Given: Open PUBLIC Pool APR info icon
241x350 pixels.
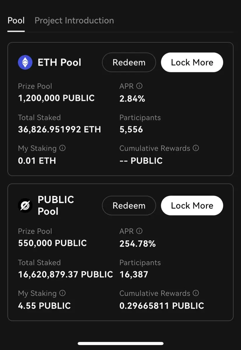Looking at the screenshot, I should (x=139, y=231).
